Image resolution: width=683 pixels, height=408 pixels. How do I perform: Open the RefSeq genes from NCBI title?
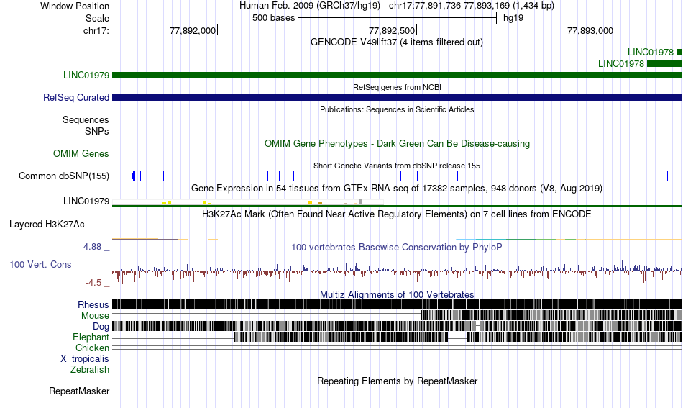pos(397,87)
